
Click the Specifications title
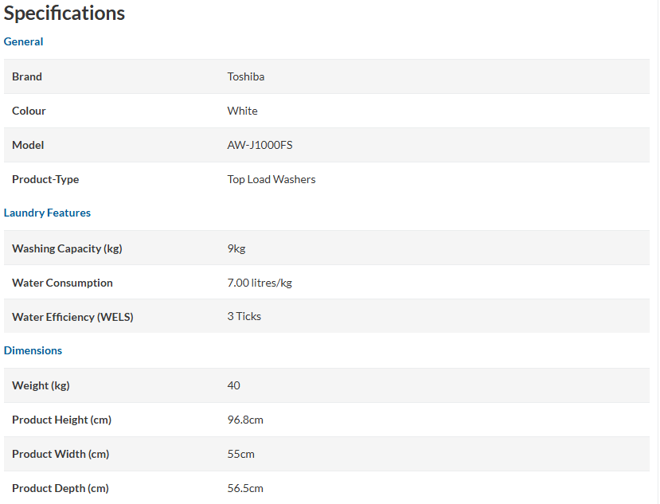tap(64, 14)
